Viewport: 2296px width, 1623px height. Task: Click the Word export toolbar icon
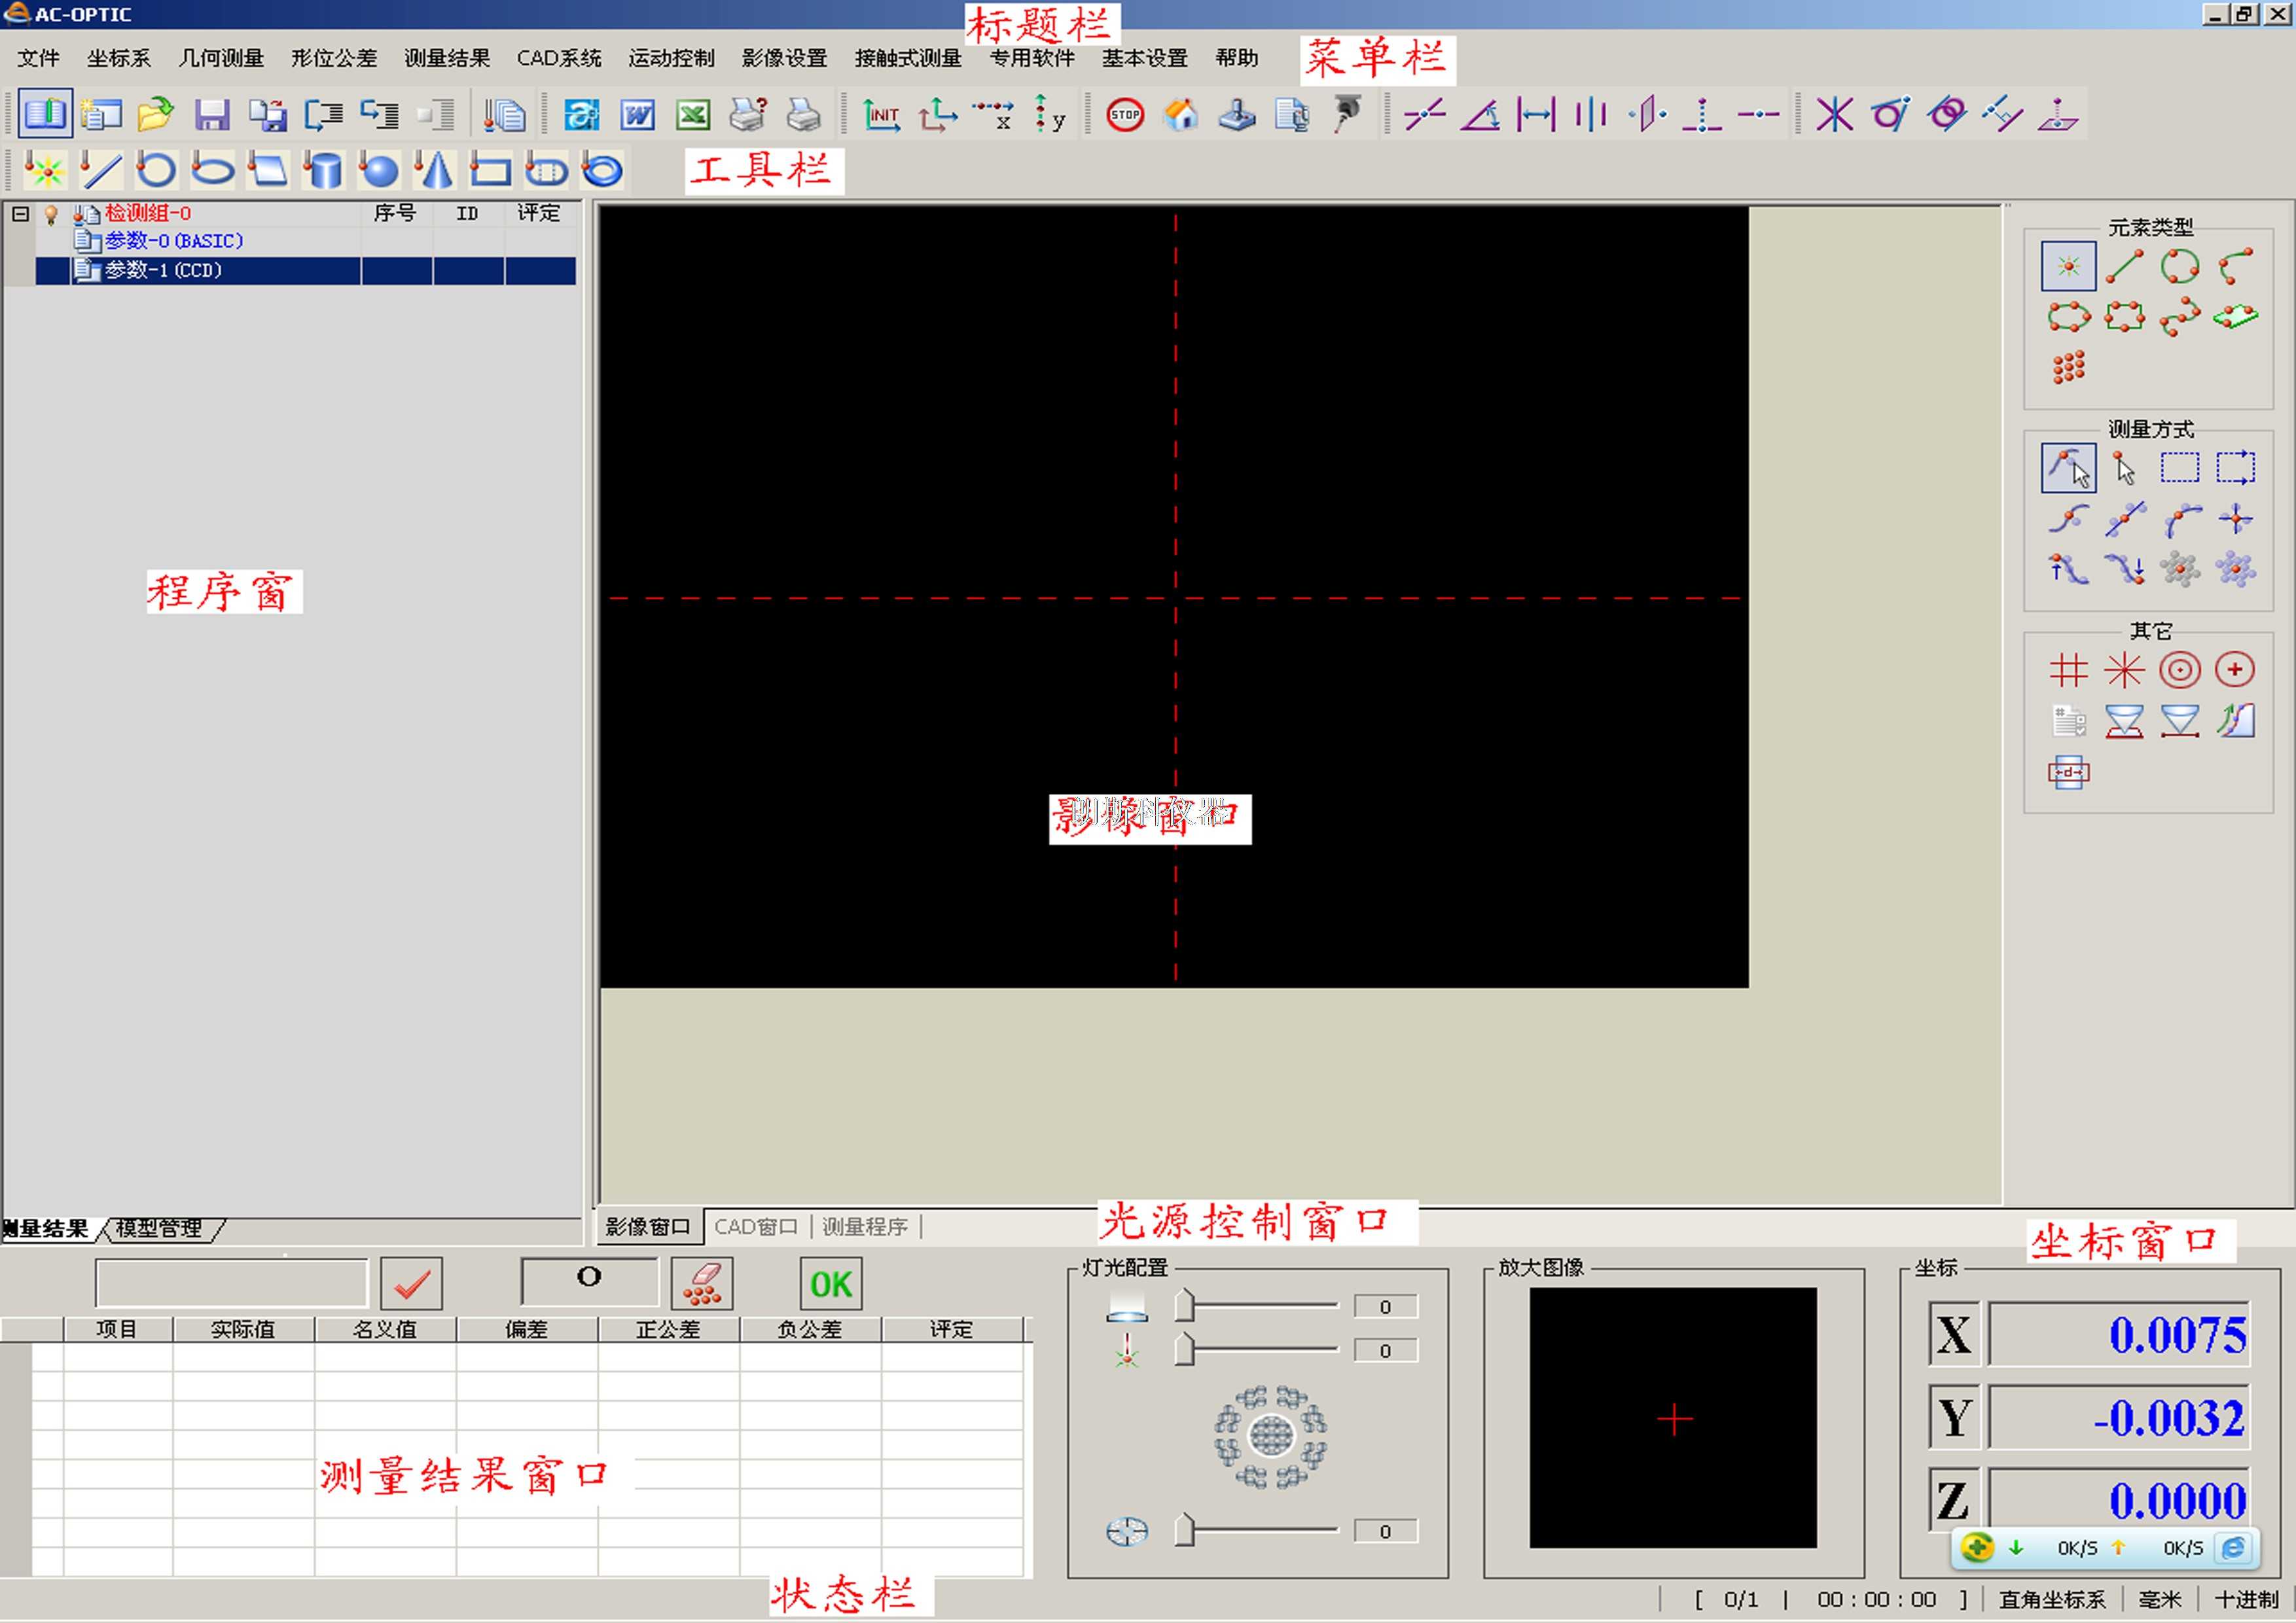(637, 115)
